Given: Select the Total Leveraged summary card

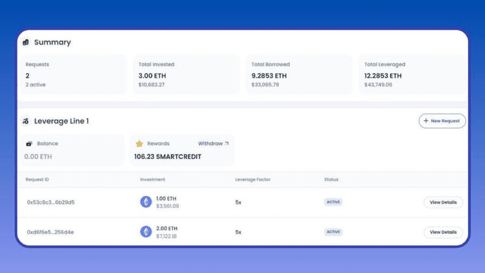Looking at the screenshot, I should coord(412,74).
